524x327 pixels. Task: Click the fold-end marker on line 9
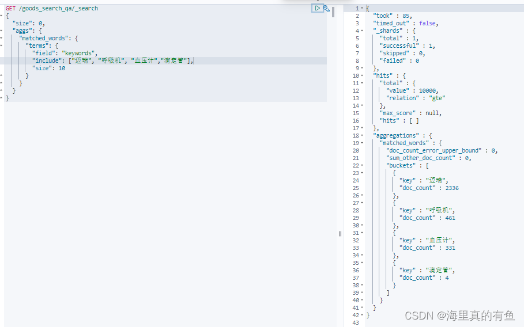point(362,68)
